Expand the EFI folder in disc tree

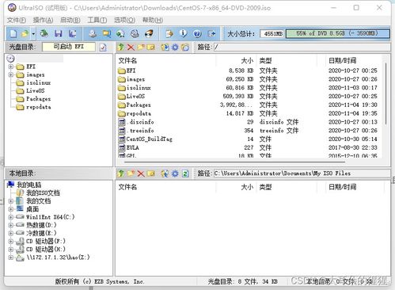11,67
